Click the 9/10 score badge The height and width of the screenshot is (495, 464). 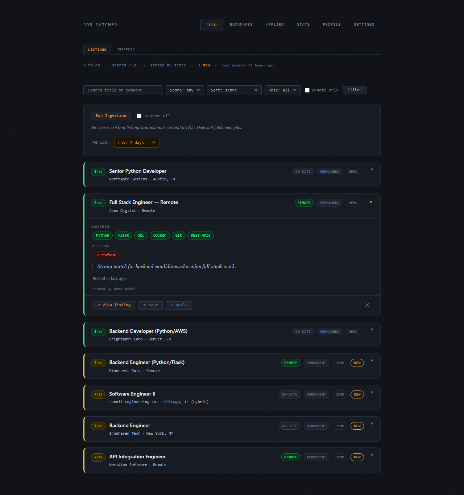tap(98, 172)
